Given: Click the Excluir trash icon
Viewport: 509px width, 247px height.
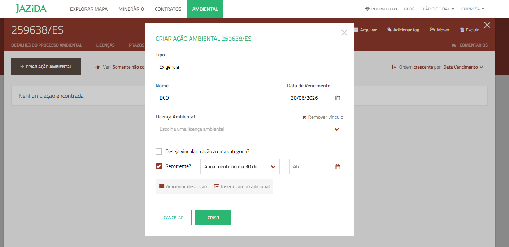Looking at the screenshot, I should point(462,30).
